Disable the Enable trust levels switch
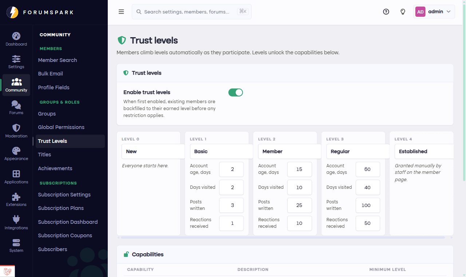The width and height of the screenshot is (466, 277). [x=236, y=93]
